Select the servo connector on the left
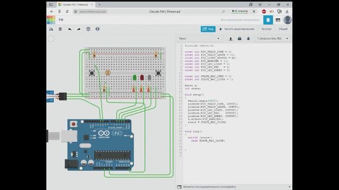Viewport: 339px width, 190px height. point(63,96)
